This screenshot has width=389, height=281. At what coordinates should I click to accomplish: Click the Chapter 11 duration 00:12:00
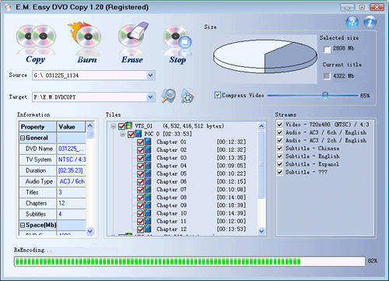pos(231,221)
